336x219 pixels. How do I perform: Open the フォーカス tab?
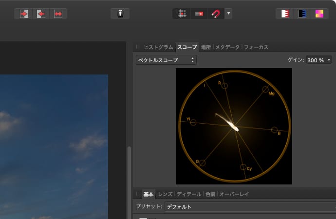[256, 47]
